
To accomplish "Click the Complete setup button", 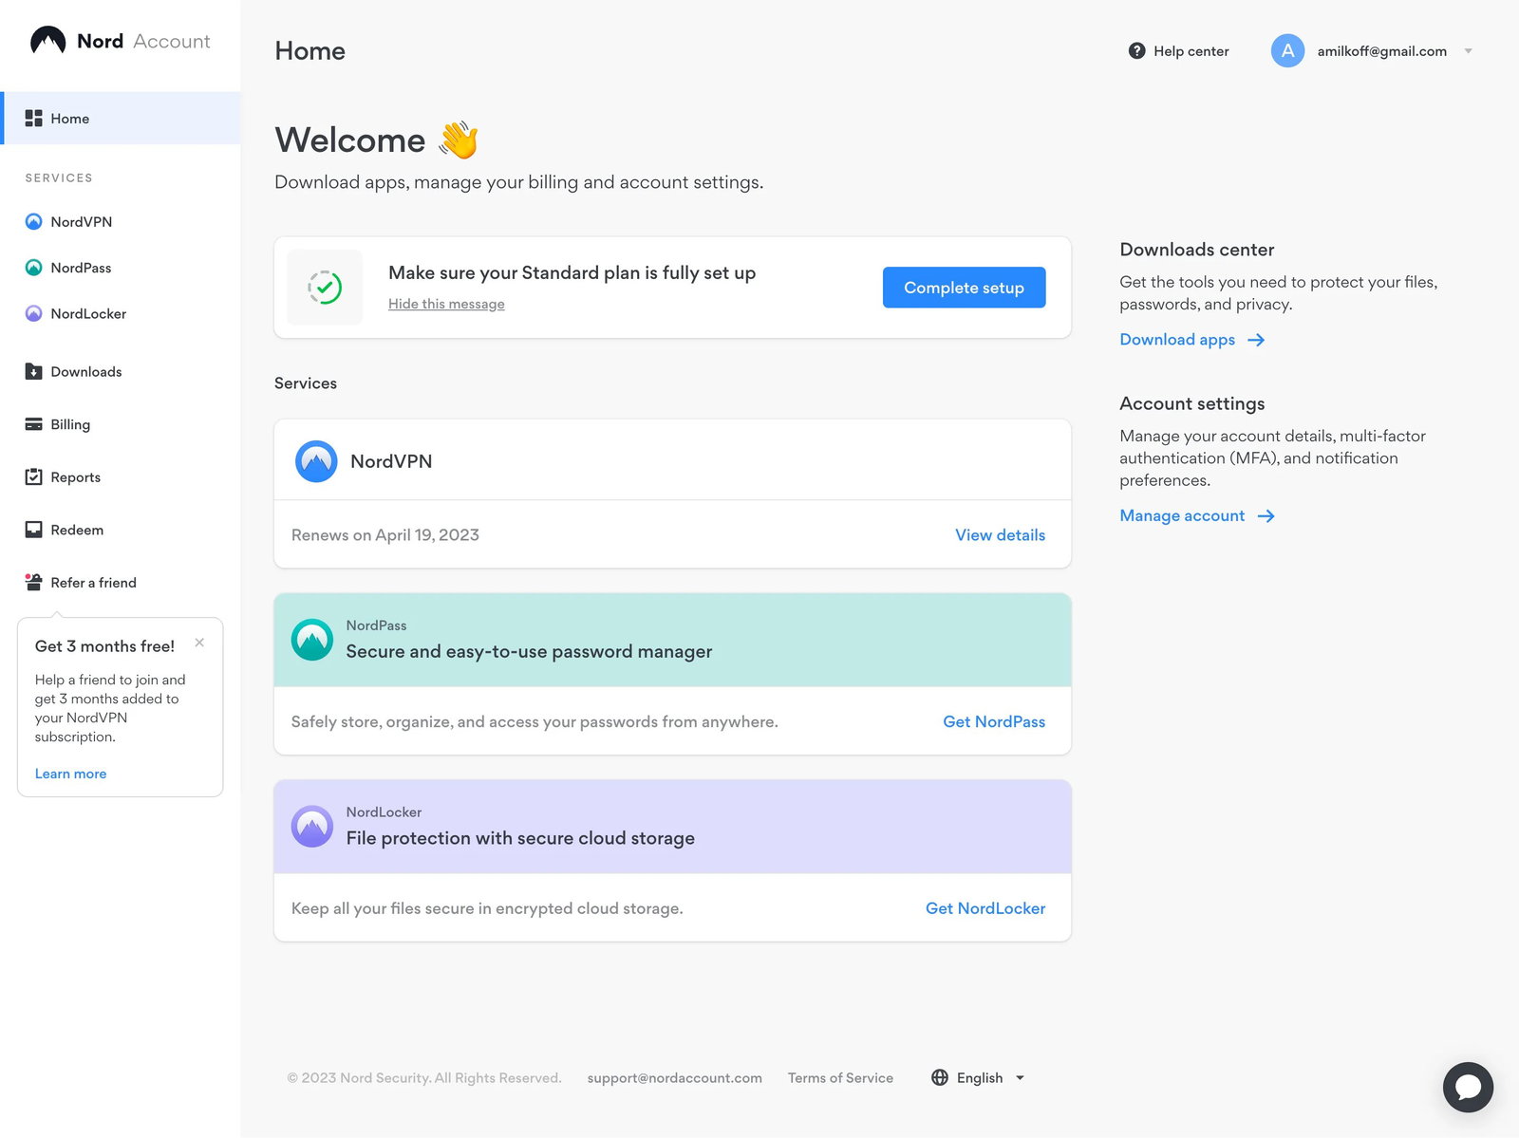I will point(964,288).
